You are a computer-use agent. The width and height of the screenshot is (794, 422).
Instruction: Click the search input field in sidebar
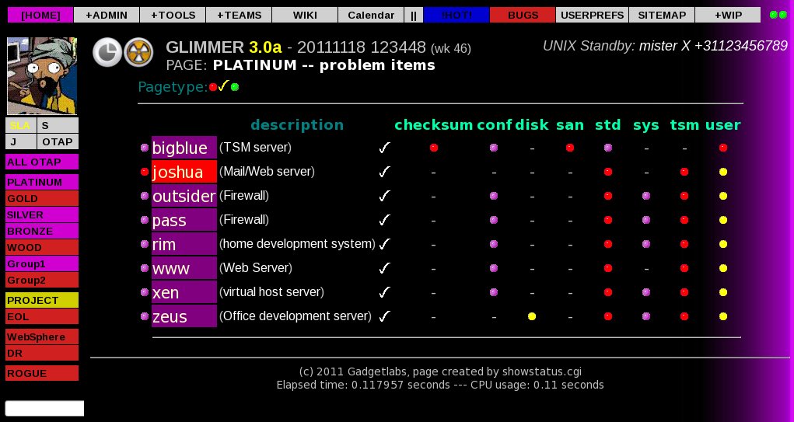click(x=44, y=408)
